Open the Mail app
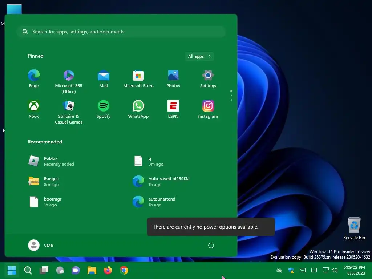 (x=104, y=79)
